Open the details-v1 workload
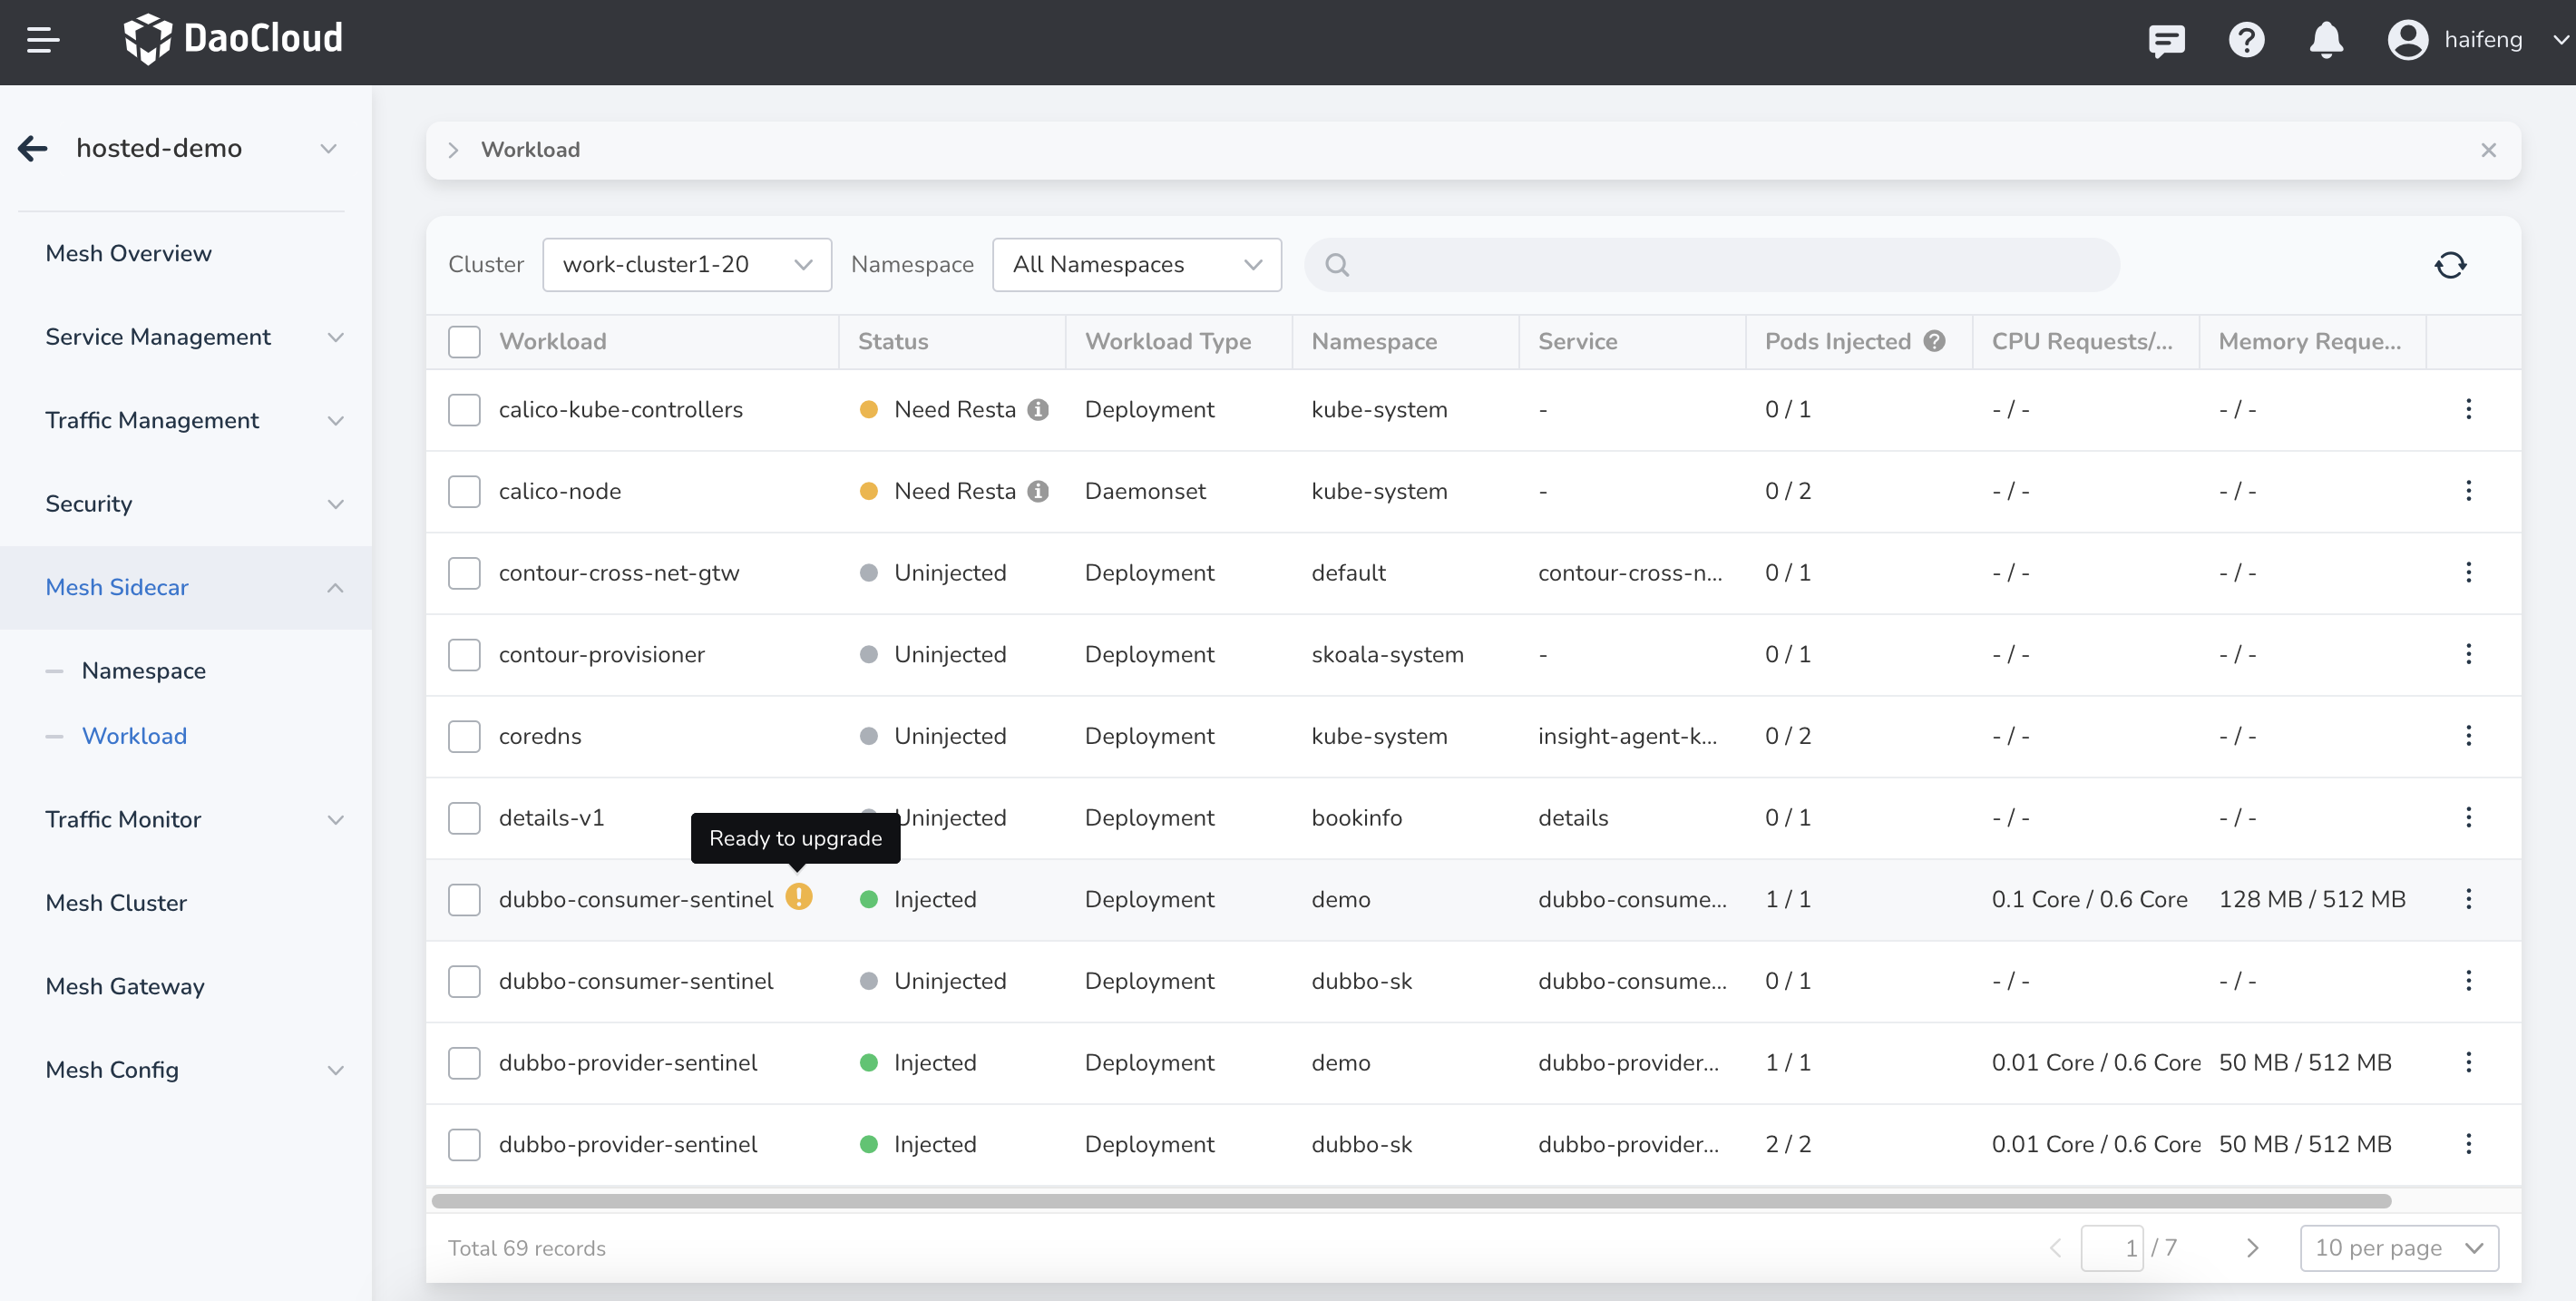This screenshot has width=2576, height=1301. point(552,818)
